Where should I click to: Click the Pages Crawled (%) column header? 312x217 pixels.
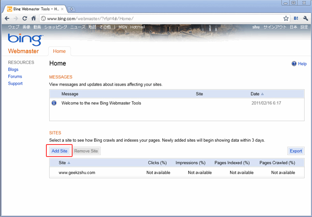(277, 163)
